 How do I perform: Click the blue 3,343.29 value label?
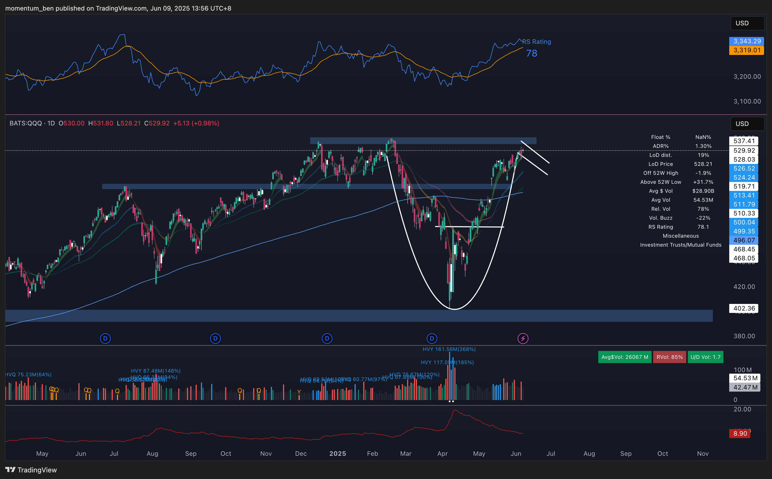746,41
